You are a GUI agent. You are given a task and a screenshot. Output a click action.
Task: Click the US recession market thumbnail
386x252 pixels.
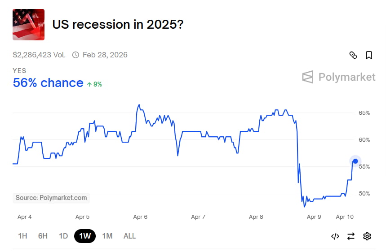(28, 25)
